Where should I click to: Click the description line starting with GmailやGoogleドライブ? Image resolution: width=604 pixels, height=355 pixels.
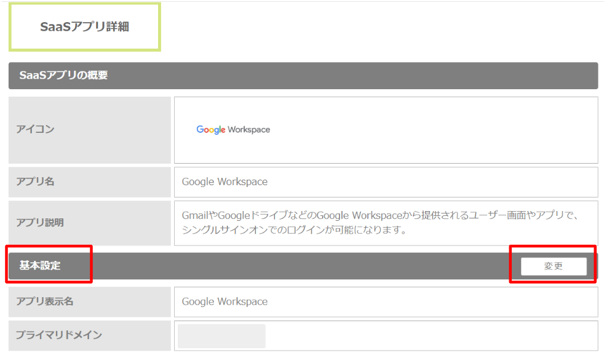(381, 216)
